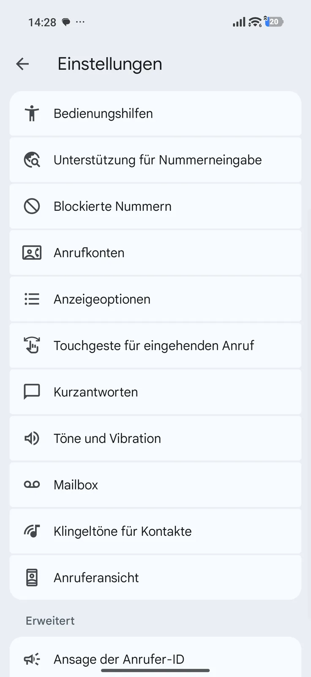Image resolution: width=311 pixels, height=677 pixels.
Task: Tap the voicemail icon
Action: 32,485
